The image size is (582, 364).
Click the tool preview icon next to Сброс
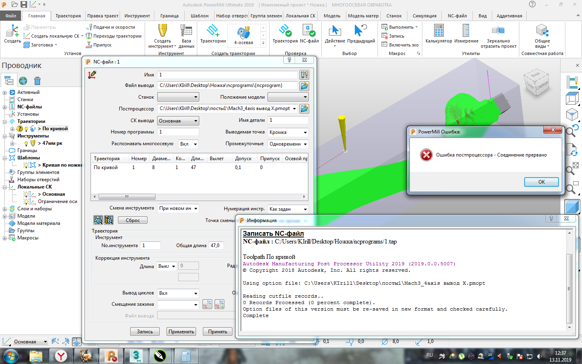[x=109, y=220]
